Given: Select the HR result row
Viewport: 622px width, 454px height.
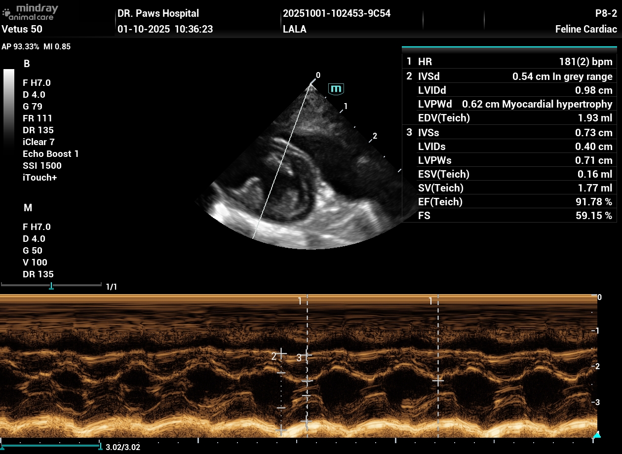Looking at the screenshot, I should point(509,62).
